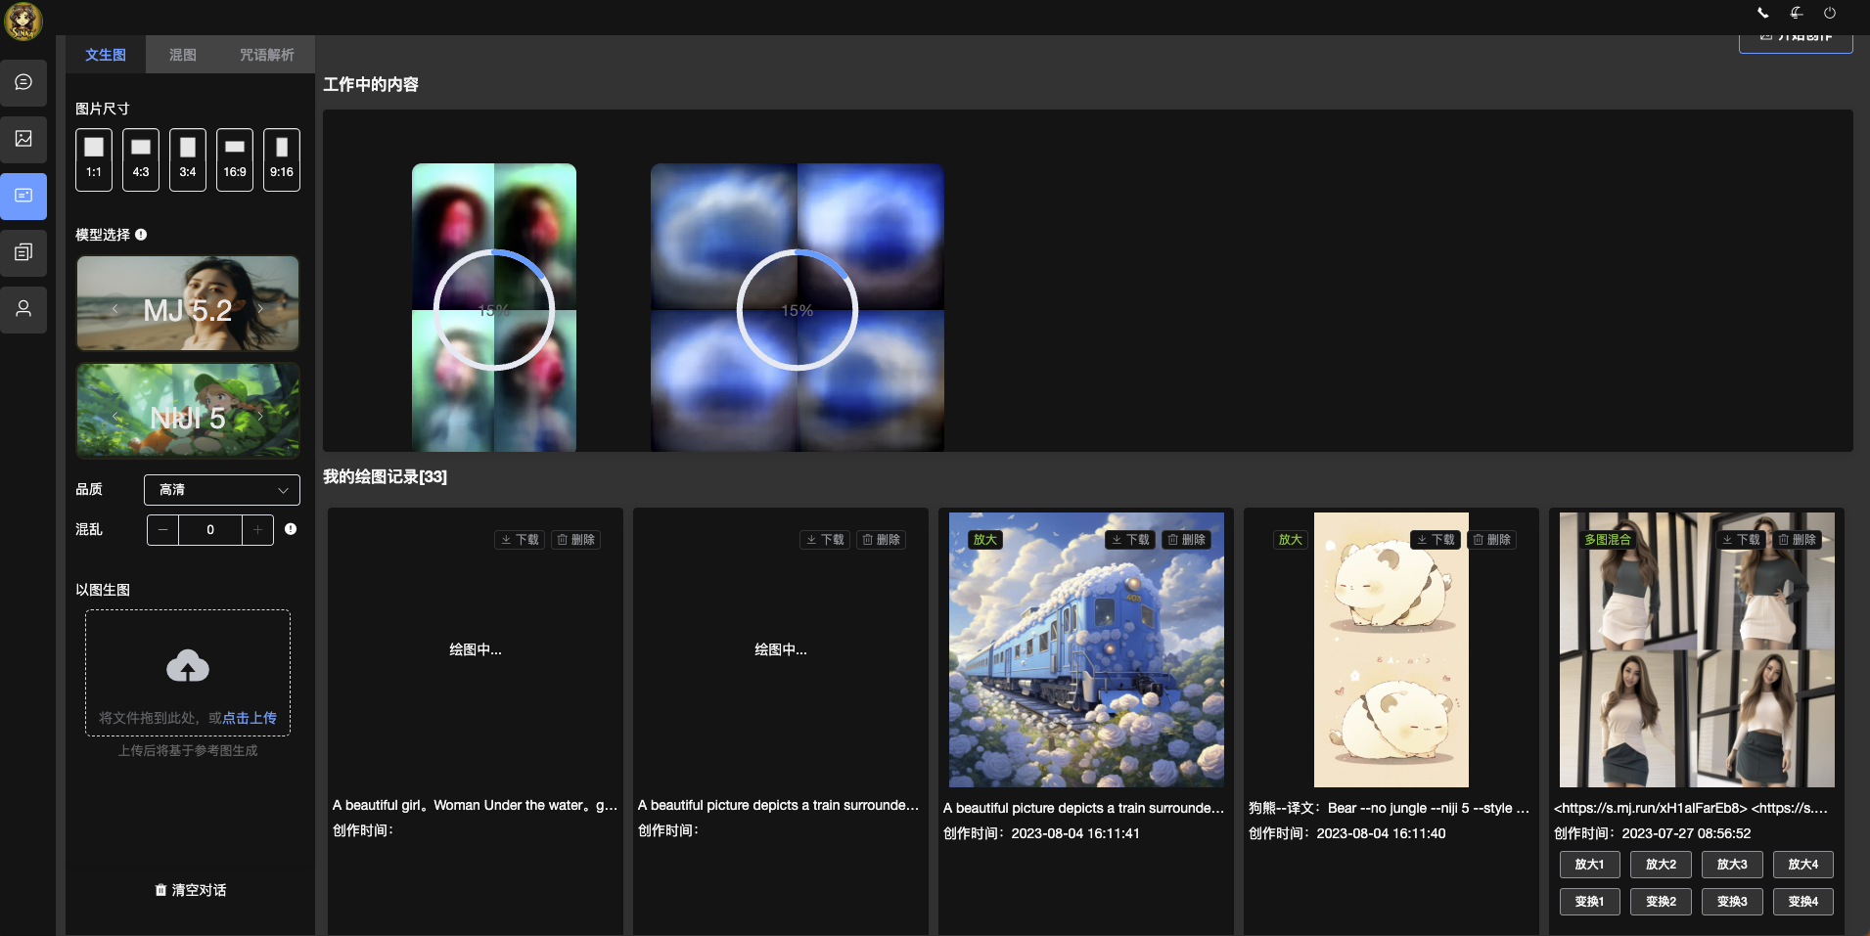Click 清空对话 to clear the conversation

(189, 889)
